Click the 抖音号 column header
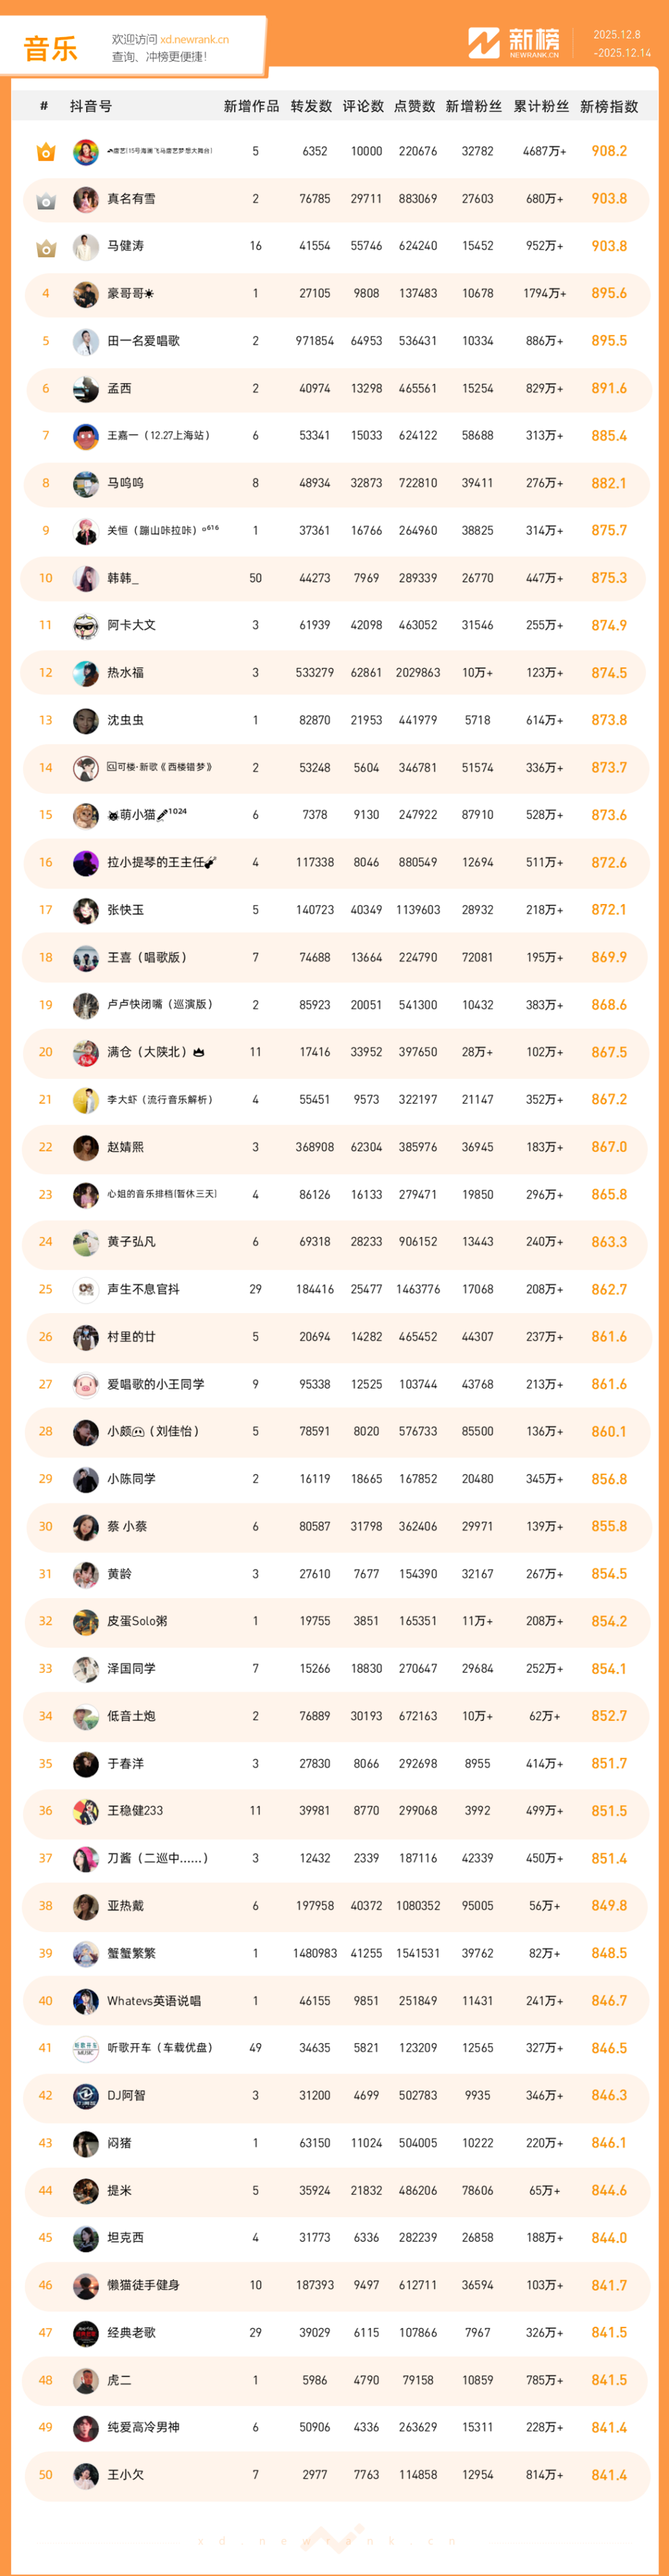This screenshot has height=2576, width=669. tap(91, 106)
